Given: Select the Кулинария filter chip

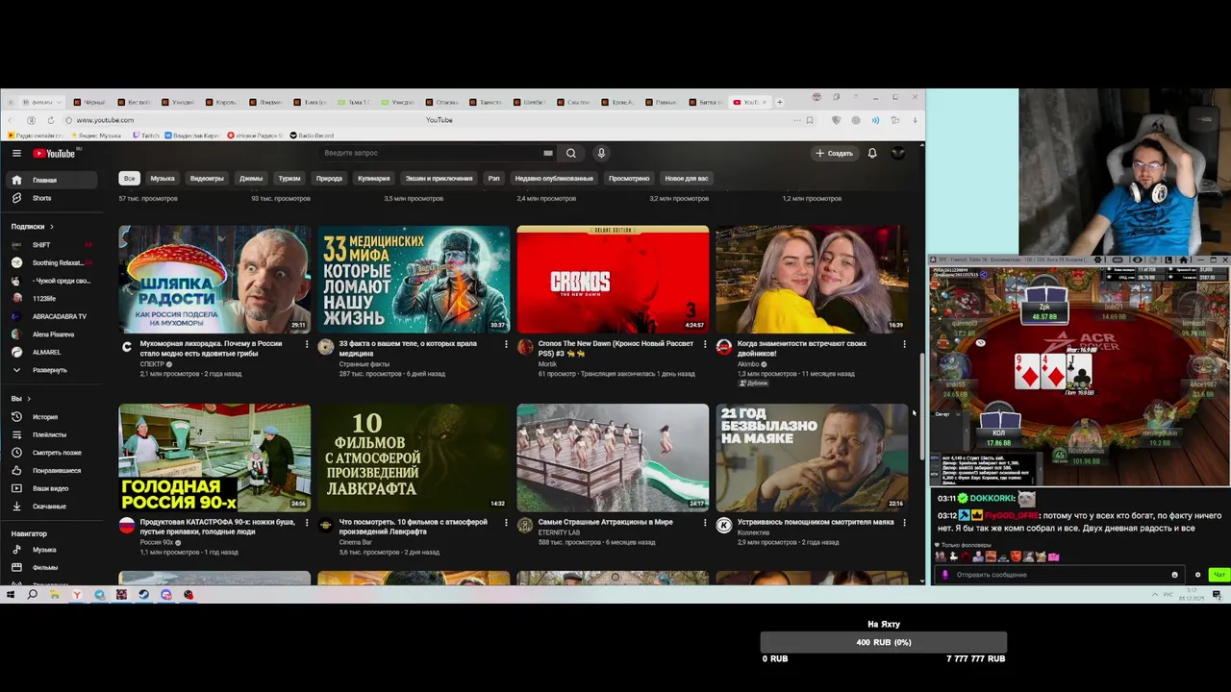Looking at the screenshot, I should click(x=374, y=179).
